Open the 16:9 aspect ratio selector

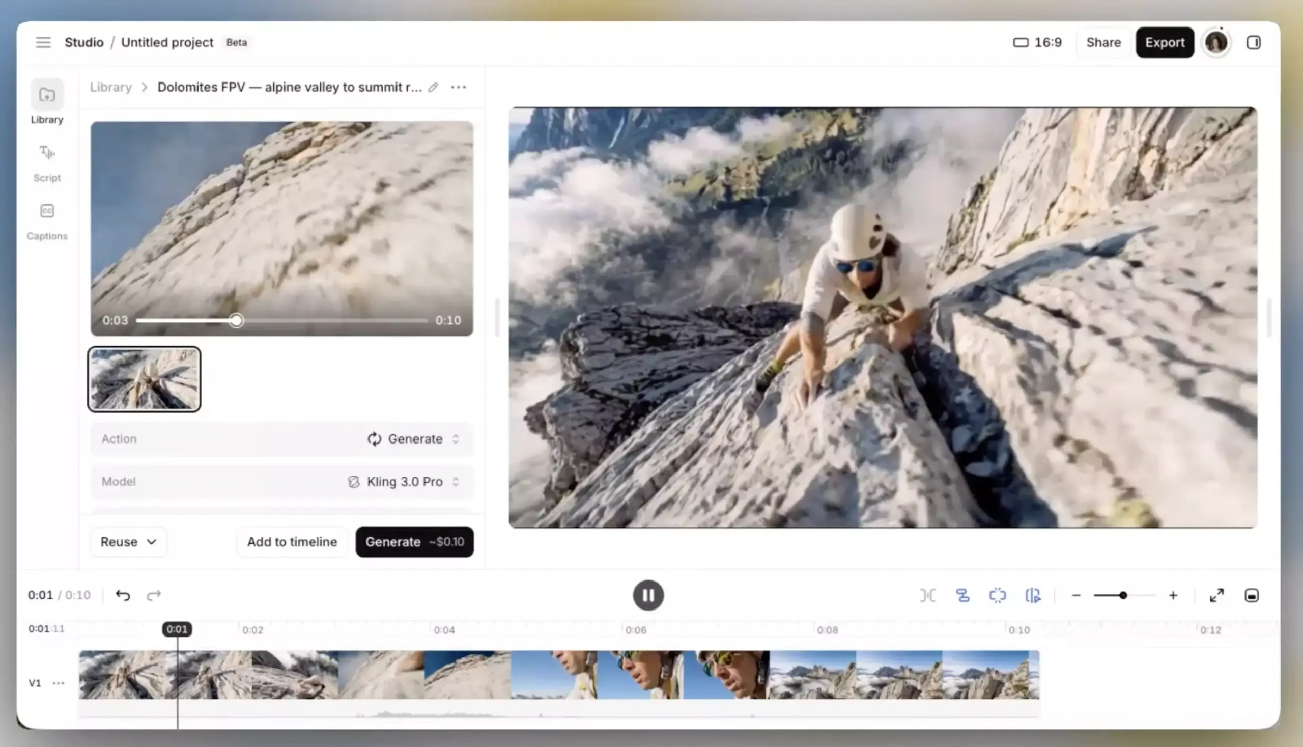[x=1037, y=43]
